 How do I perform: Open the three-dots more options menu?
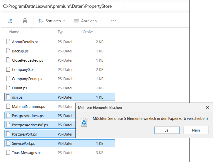(114, 21)
